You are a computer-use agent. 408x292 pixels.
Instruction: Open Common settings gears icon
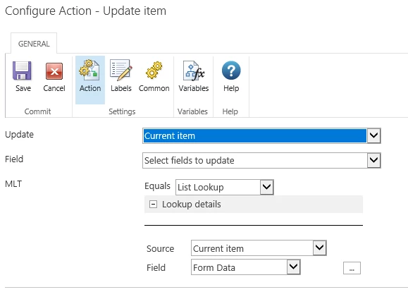tap(154, 70)
